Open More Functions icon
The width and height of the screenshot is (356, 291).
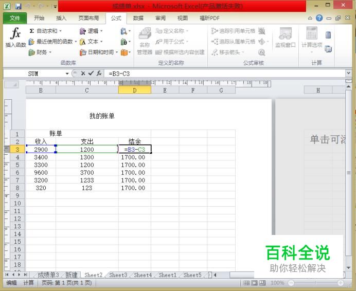pyautogui.click(x=124, y=52)
